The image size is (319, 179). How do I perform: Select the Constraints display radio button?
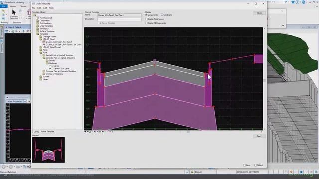162,15
